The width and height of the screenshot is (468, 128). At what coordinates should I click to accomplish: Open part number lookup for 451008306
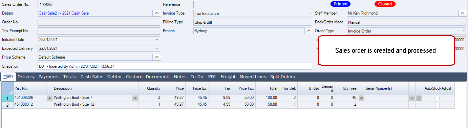[49, 98]
